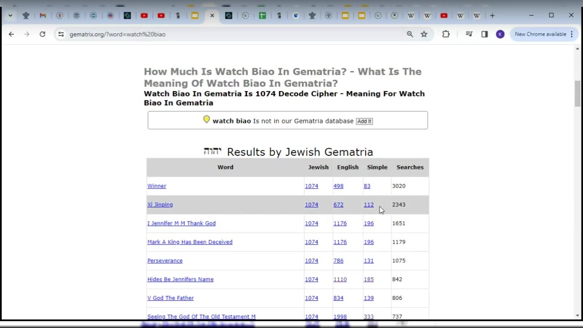Click English value 672 in Xi Jinping row

(x=338, y=205)
